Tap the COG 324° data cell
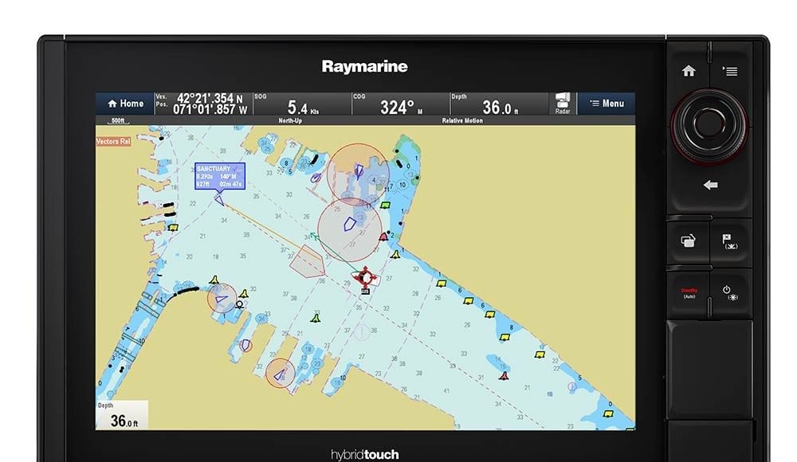 tap(401, 104)
